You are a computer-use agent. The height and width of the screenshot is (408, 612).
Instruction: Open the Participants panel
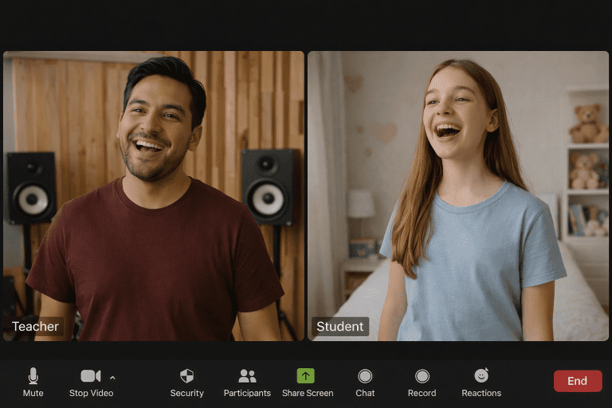coord(247,376)
